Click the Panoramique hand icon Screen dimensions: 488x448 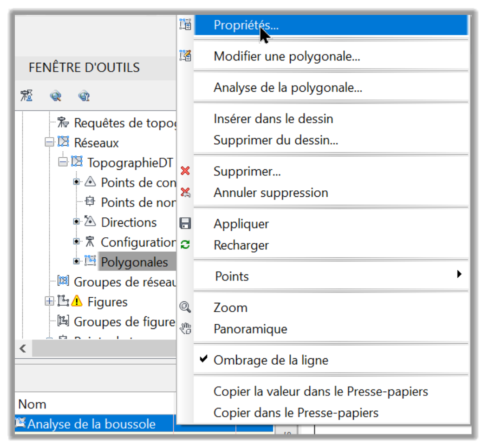185,328
